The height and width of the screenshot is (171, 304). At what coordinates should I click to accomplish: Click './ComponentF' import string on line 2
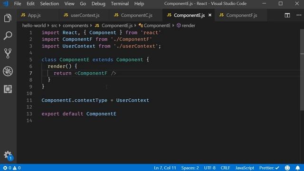click(x=131, y=39)
